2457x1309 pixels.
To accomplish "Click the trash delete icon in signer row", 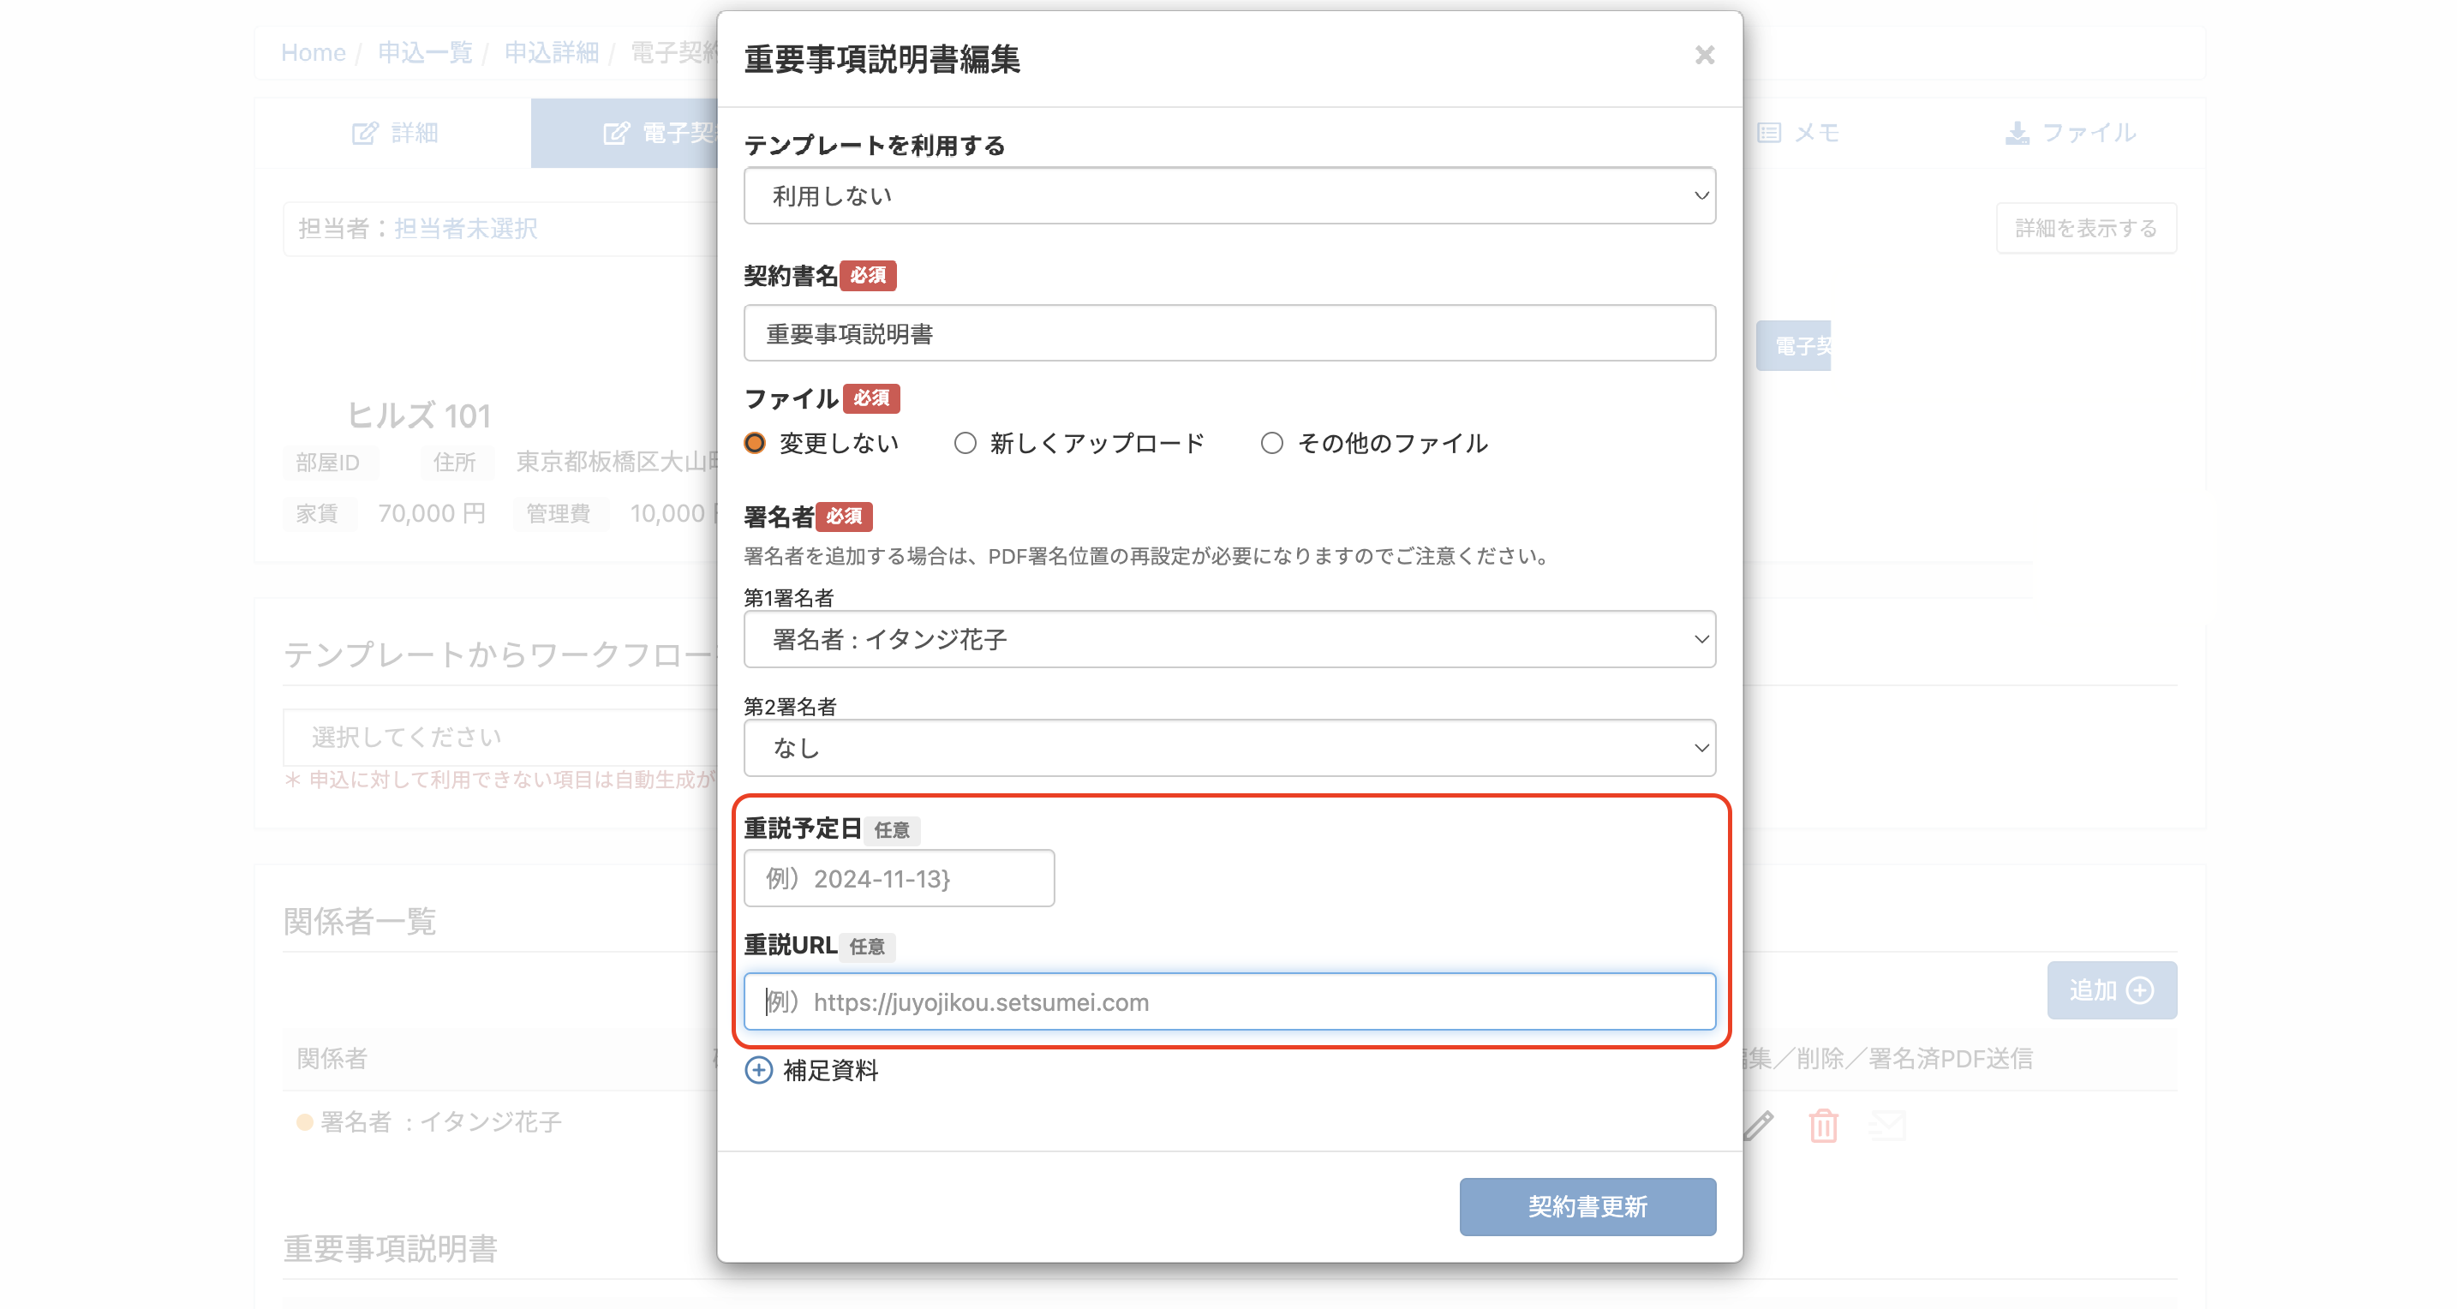I will pos(1823,1126).
